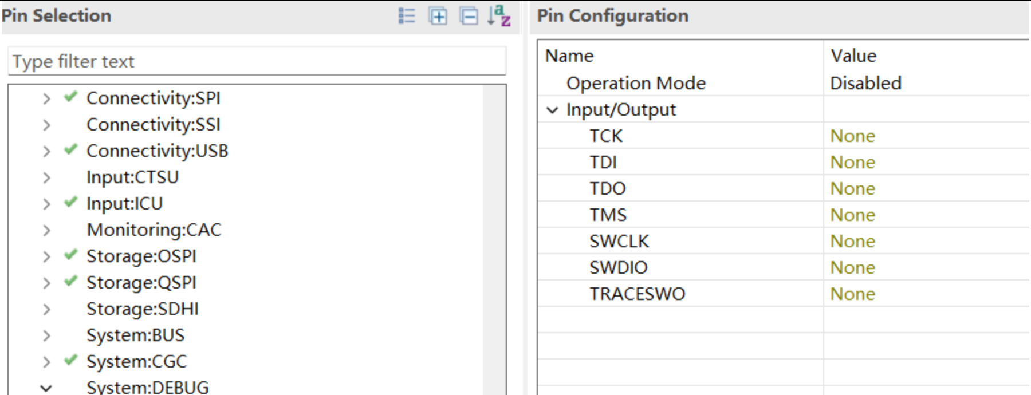Image resolution: width=1031 pixels, height=395 pixels.
Task: Expand the Connectivity:SPI node arrow
Action: tap(46, 98)
